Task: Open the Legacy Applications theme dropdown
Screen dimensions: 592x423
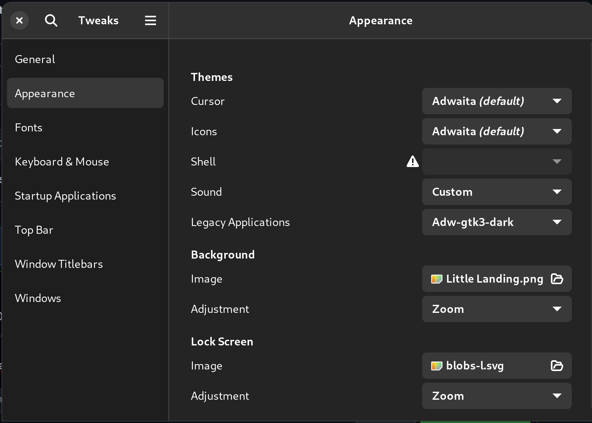Action: (x=496, y=222)
